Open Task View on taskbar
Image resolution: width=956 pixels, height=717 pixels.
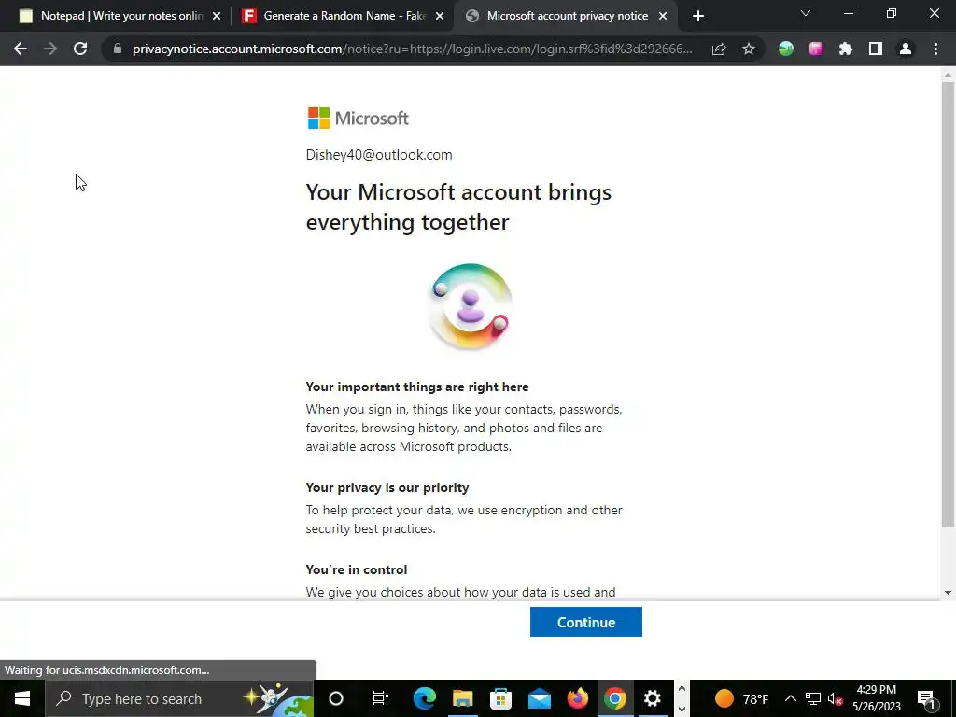381,698
